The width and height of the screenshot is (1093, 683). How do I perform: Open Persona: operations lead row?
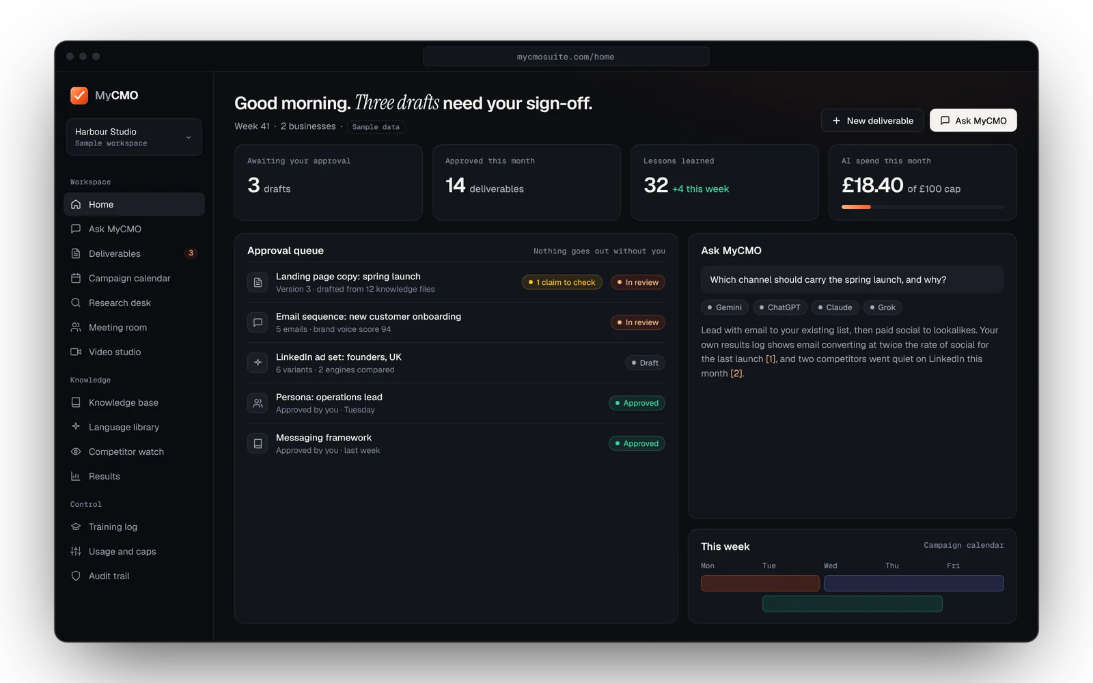pyautogui.click(x=456, y=403)
